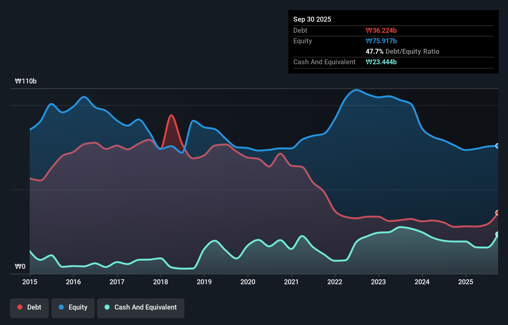The width and height of the screenshot is (508, 325).
Task: Select the 2023 year label on axis
Action: tap(378, 282)
